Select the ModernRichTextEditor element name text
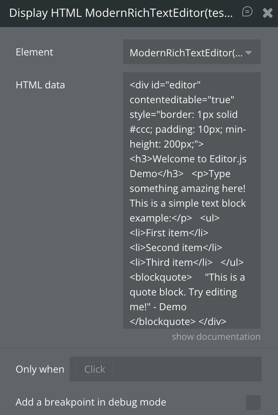This screenshot has width=278, height=415. [x=186, y=53]
